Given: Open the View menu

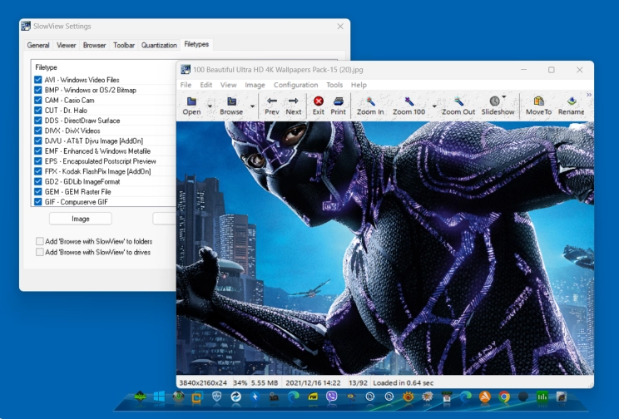Looking at the screenshot, I should pyautogui.click(x=228, y=85).
